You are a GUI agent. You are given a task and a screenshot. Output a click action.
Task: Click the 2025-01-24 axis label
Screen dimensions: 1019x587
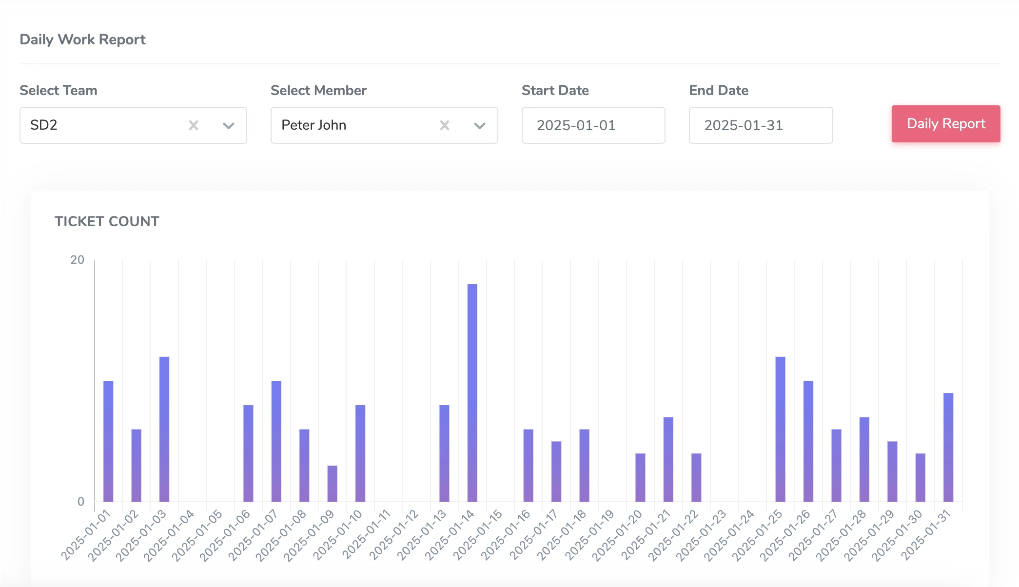[729, 535]
